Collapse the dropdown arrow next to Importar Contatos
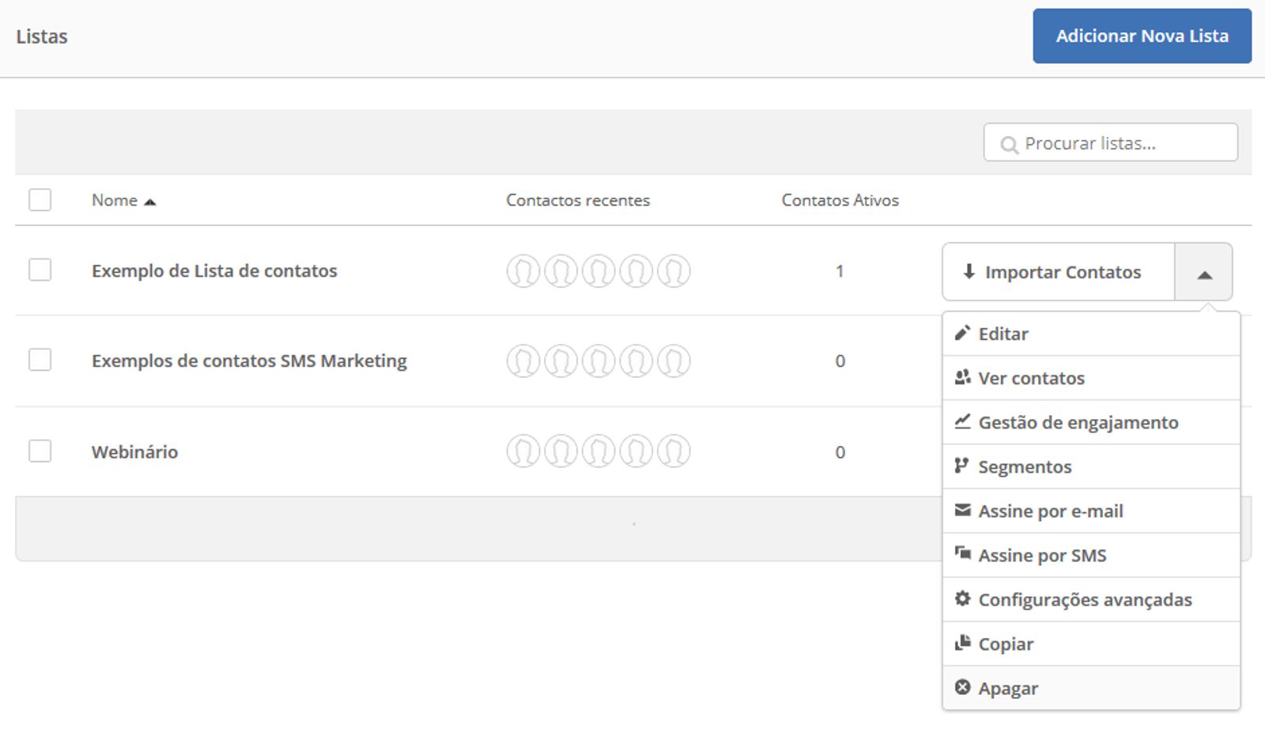 1203,273
